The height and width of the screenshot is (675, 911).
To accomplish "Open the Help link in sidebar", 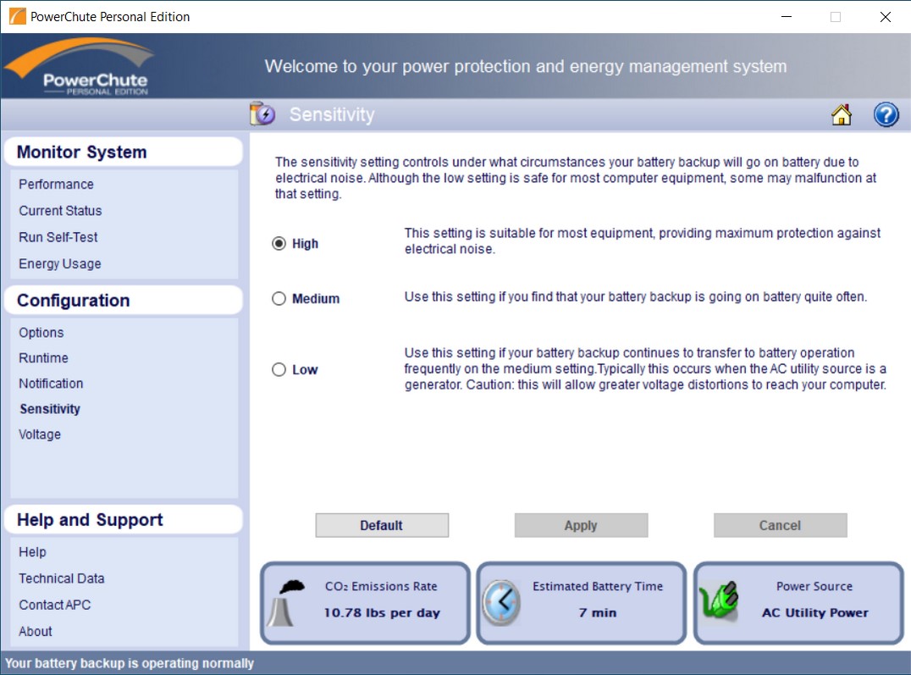I will 32,551.
